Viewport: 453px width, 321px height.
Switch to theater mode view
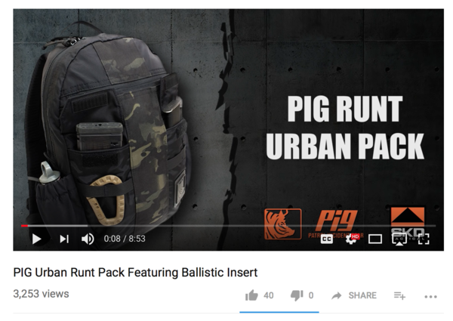(x=375, y=239)
